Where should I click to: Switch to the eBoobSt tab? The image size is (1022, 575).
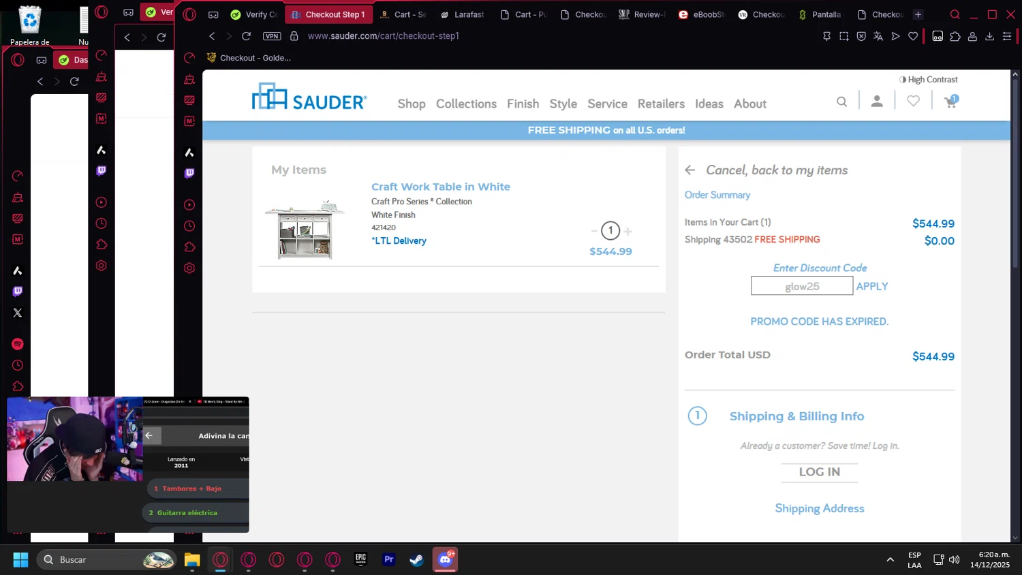(702, 14)
